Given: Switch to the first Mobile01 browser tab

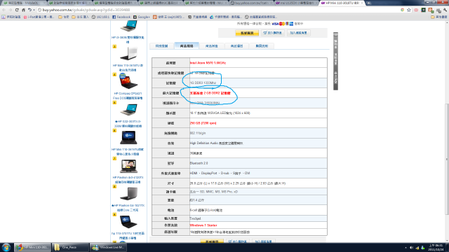Looking at the screenshot, I should click(23, 3).
